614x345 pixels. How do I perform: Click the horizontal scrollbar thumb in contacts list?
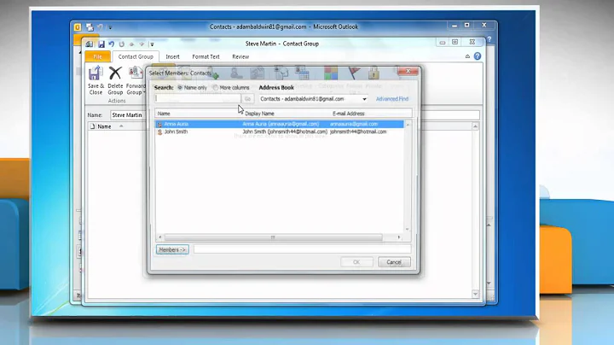click(273, 237)
